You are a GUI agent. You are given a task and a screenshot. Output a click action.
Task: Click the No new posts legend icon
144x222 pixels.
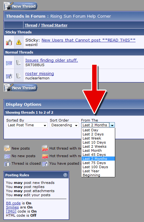pos(7,156)
